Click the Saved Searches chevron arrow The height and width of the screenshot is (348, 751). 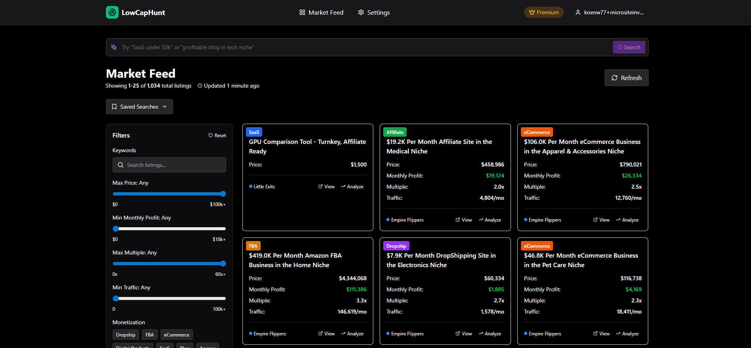tap(165, 107)
